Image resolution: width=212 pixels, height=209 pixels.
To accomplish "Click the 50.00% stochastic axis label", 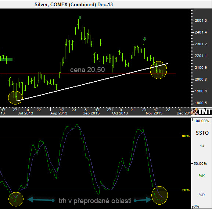I will [x=200, y=164].
